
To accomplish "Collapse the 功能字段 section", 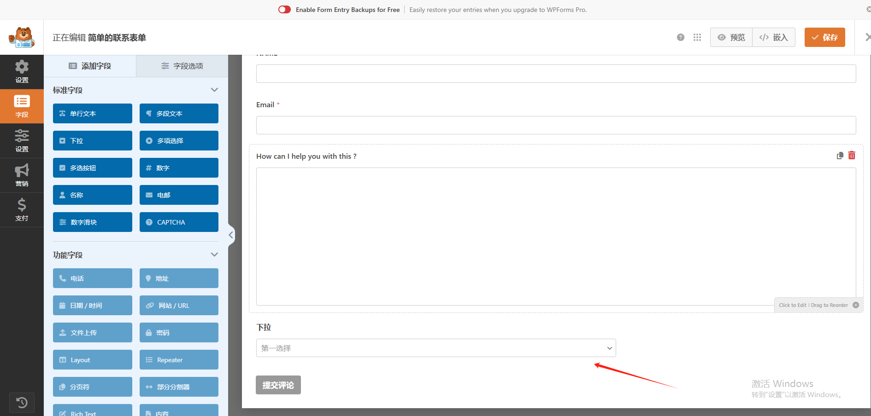I will coord(214,254).
